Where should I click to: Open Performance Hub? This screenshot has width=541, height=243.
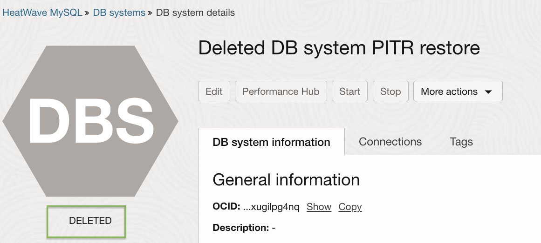click(x=281, y=91)
